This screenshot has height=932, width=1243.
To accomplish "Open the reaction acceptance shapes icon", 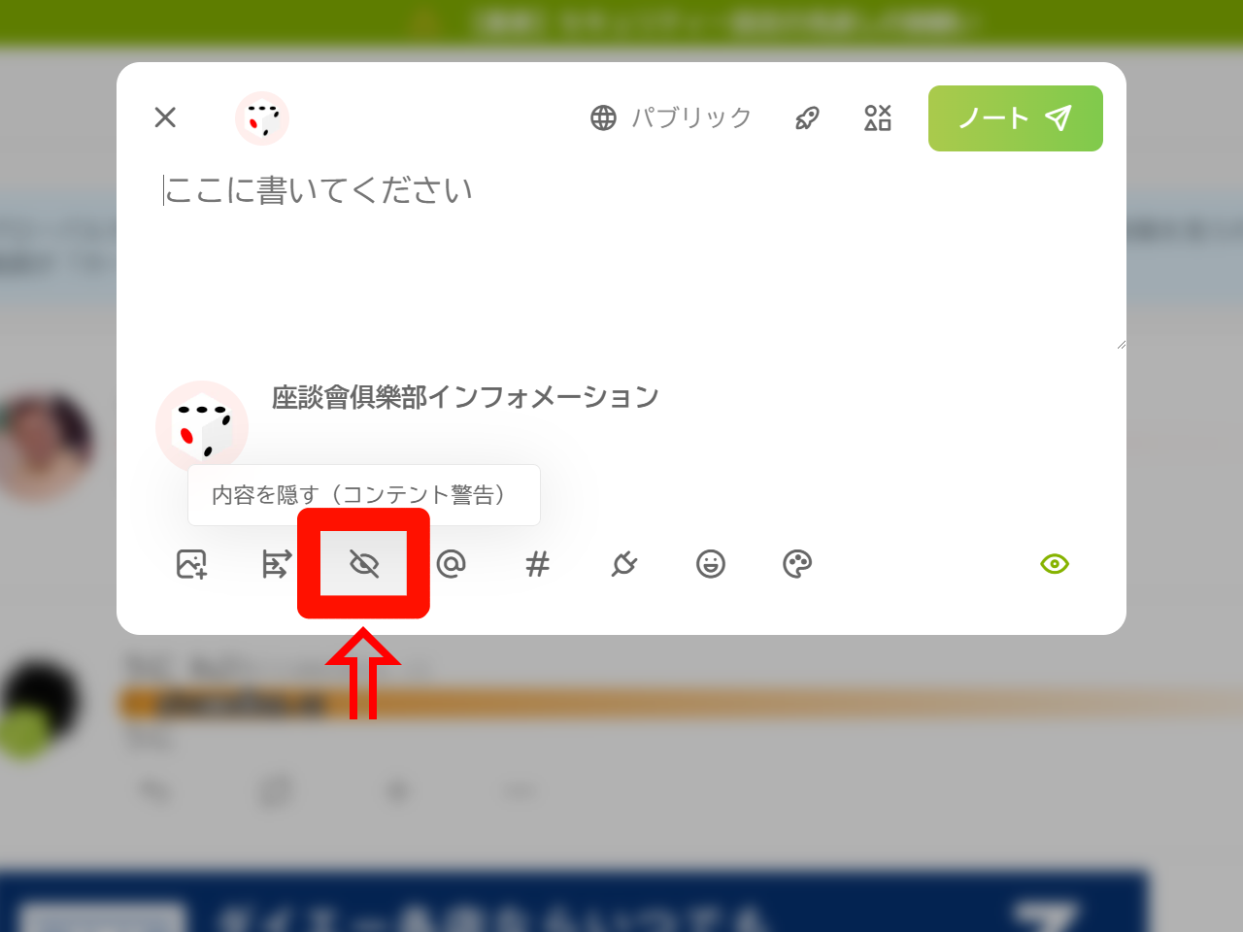I will point(878,118).
